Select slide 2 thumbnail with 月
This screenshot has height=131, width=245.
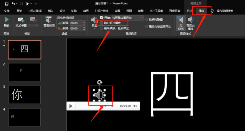pos(24,72)
